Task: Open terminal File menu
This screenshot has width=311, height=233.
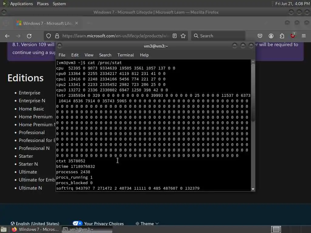Action: point(62,55)
